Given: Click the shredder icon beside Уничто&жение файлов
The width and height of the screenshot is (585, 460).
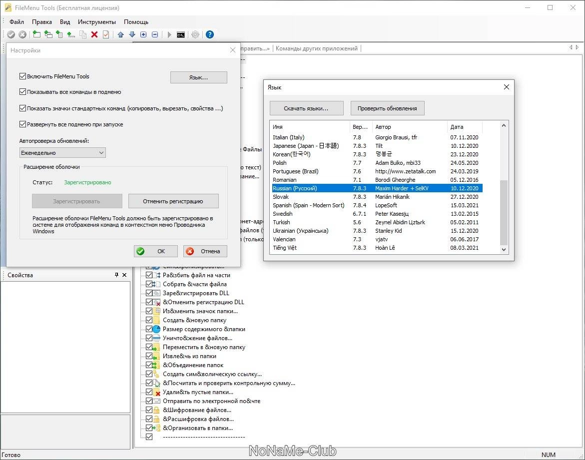Looking at the screenshot, I should click(157, 338).
